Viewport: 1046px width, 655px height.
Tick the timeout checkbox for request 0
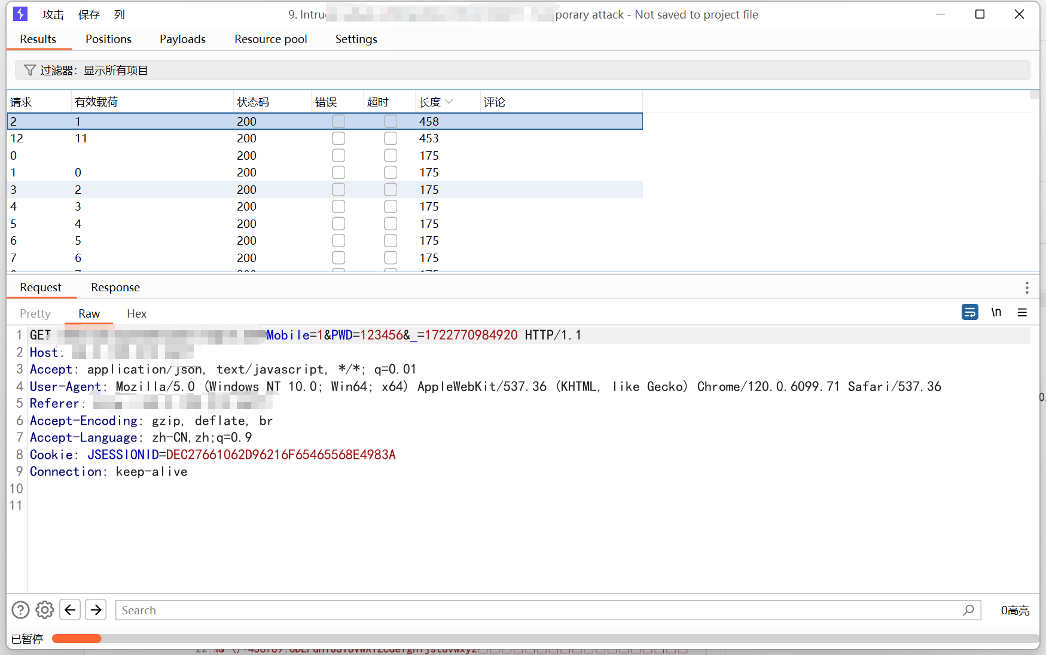point(391,156)
